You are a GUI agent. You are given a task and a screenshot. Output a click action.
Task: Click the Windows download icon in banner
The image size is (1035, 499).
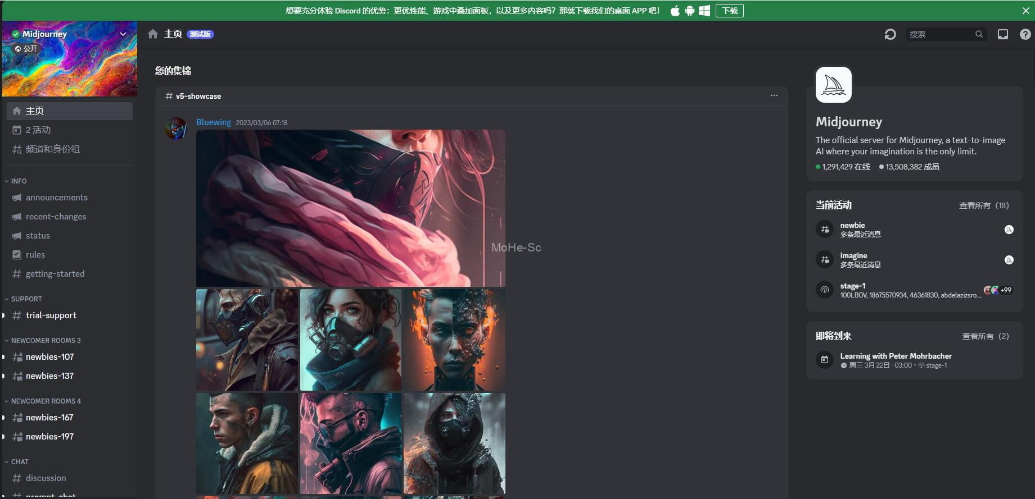pyautogui.click(x=704, y=11)
